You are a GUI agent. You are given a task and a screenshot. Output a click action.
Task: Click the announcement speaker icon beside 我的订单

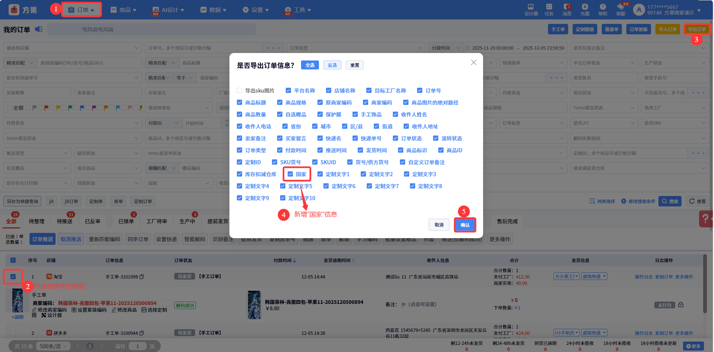[39, 29]
